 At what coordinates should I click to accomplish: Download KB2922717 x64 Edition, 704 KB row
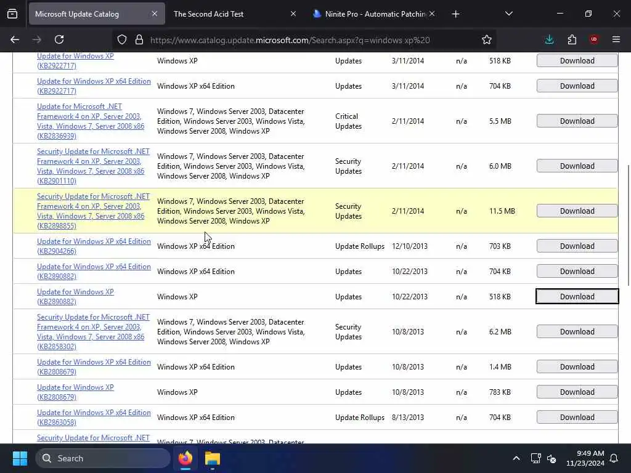[577, 86]
